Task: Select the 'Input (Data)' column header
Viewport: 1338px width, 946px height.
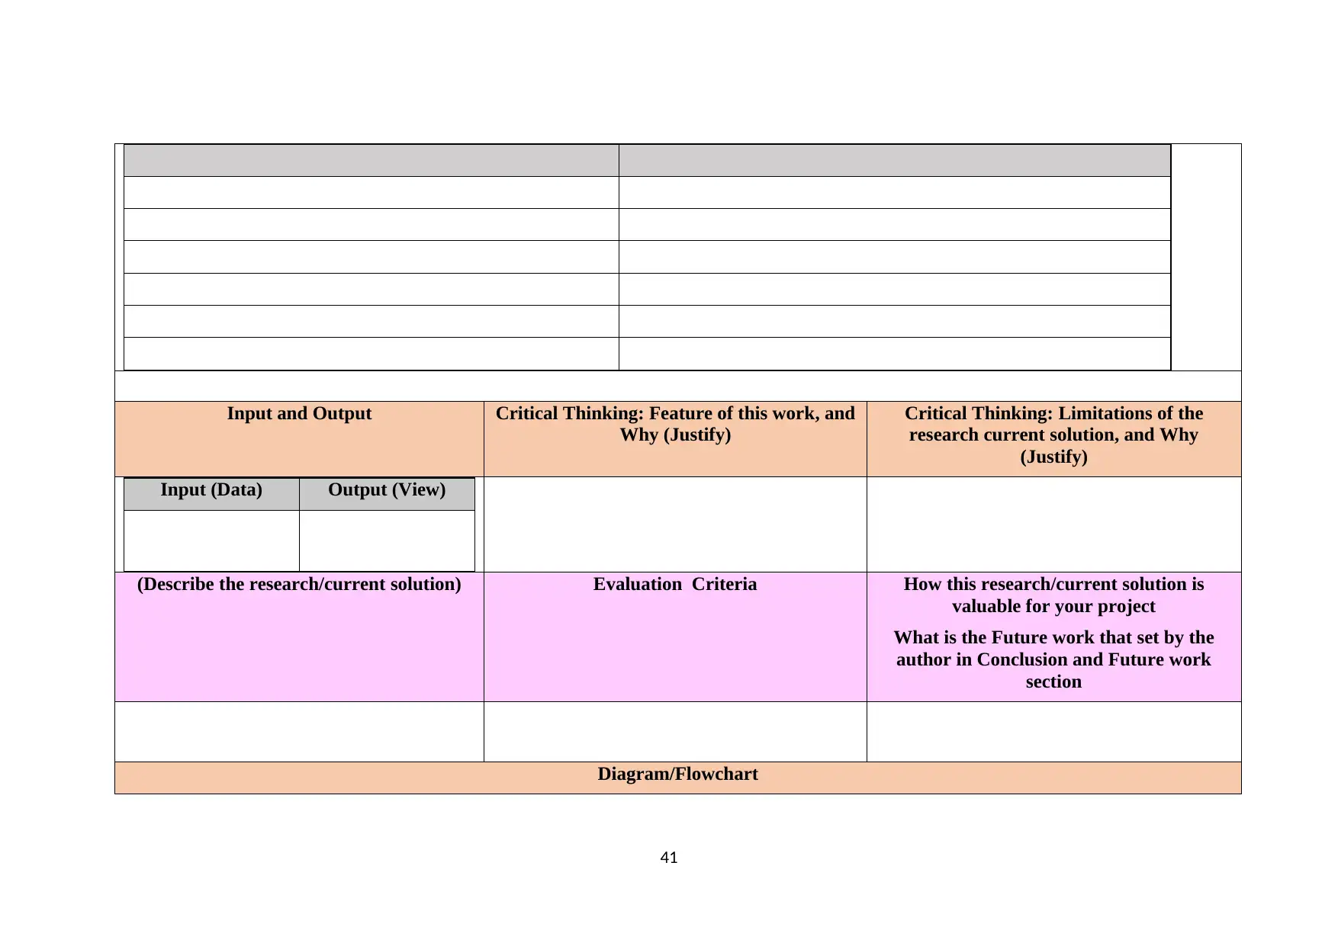Action: pyautogui.click(x=211, y=494)
